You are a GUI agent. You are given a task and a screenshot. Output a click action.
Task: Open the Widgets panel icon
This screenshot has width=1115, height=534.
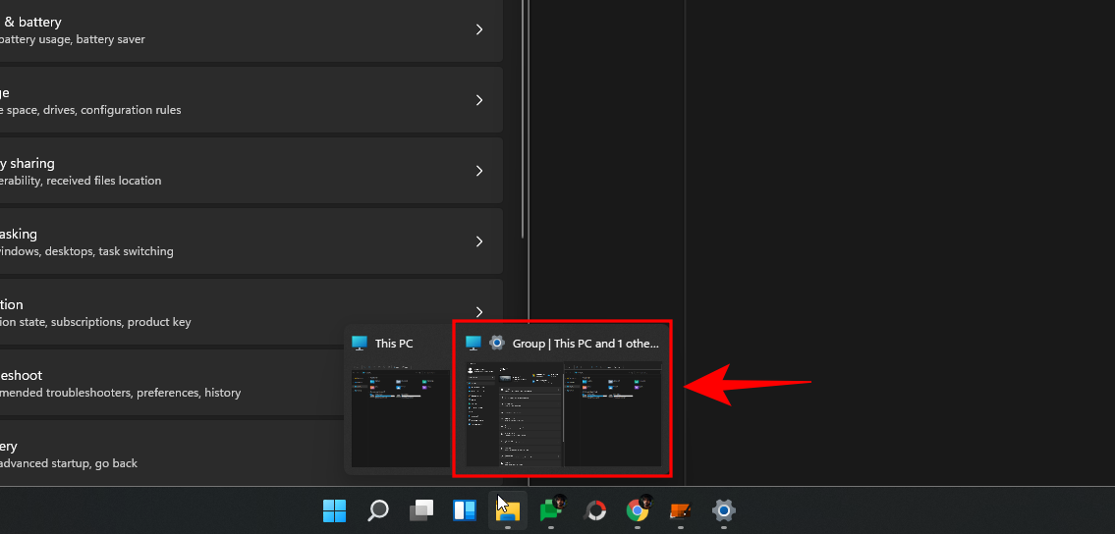(465, 510)
